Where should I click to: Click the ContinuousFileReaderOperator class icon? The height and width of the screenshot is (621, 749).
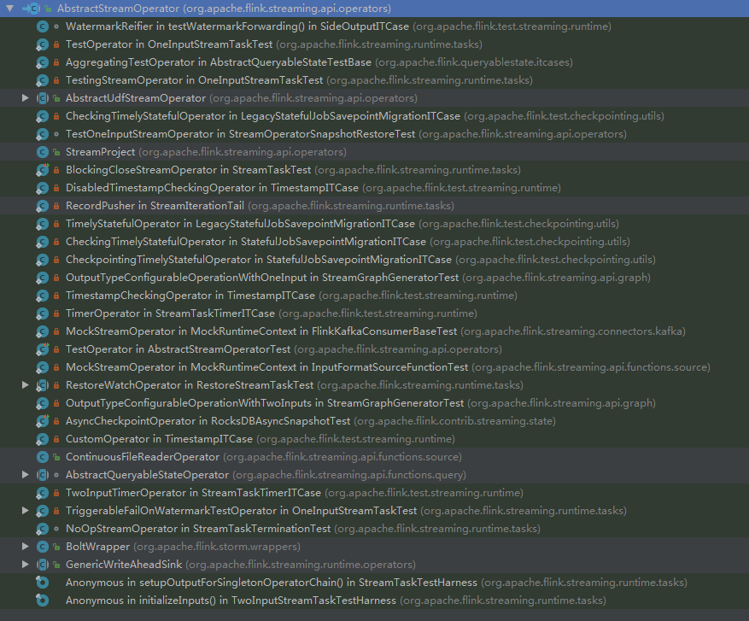pyautogui.click(x=43, y=457)
